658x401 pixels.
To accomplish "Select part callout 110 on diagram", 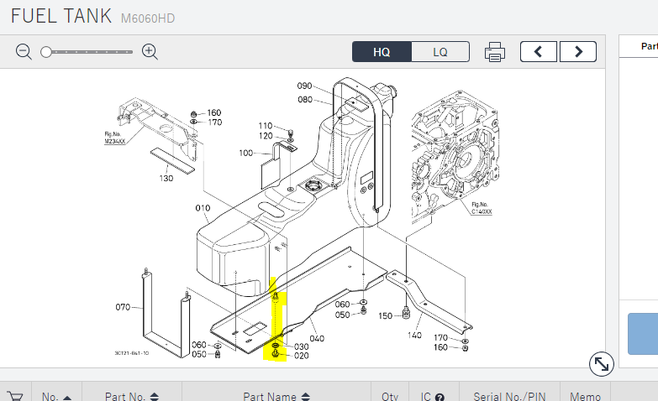I will (266, 126).
